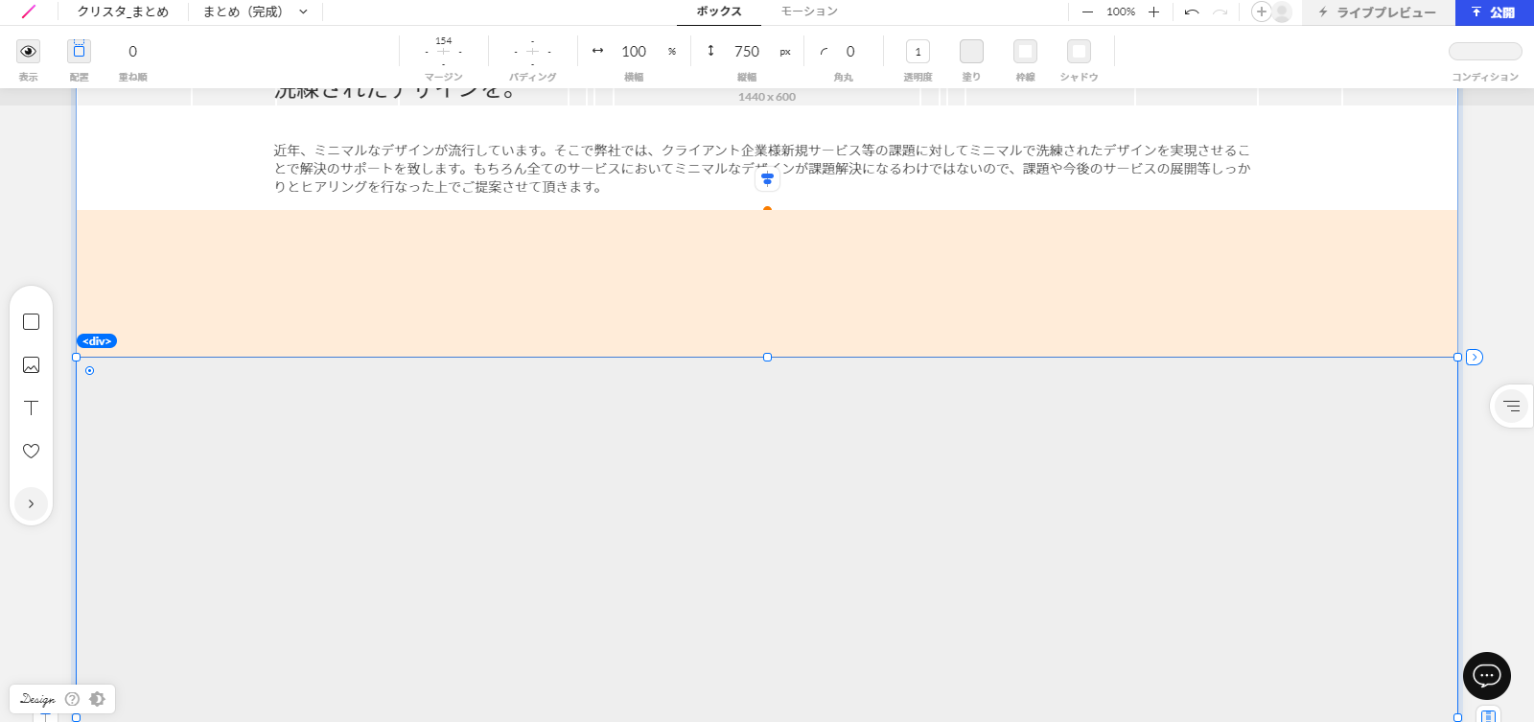This screenshot has width=1534, height=722.
Task: Click the small device icon at bottom-right corner
Action: [1488, 715]
